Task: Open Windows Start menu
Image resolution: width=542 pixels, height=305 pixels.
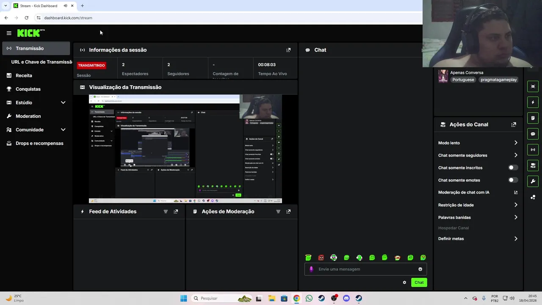Action: click(183, 298)
